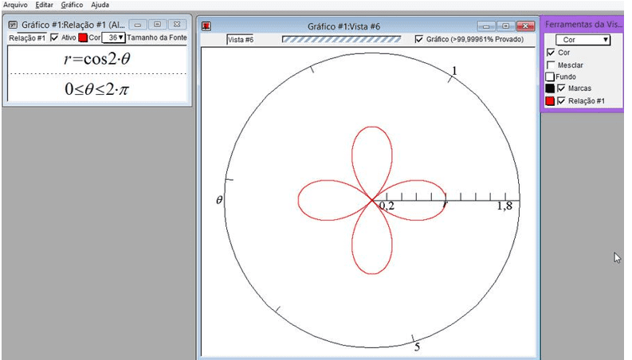
Task: Maximize the Gráfico #1:Vista #6 window
Action: 506,26
